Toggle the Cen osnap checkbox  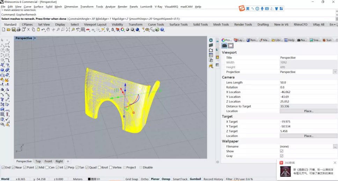47,167
